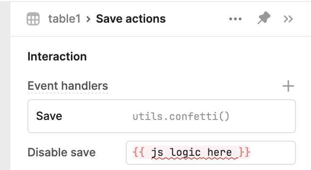Viewport: 311px width, 170px height.
Task: Click the Disable save property label
Action: [x=61, y=153]
